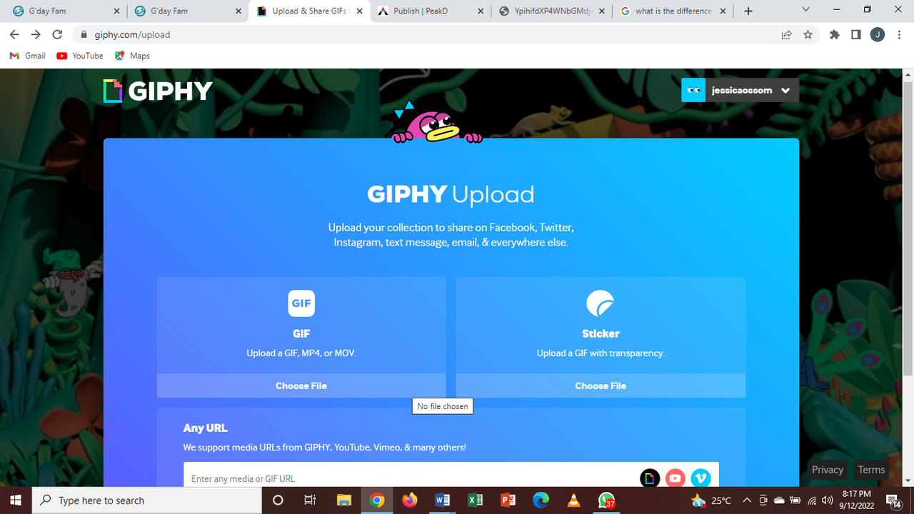This screenshot has width=914, height=514.
Task: Click the YouTube icon in URL field
Action: pyautogui.click(x=676, y=478)
